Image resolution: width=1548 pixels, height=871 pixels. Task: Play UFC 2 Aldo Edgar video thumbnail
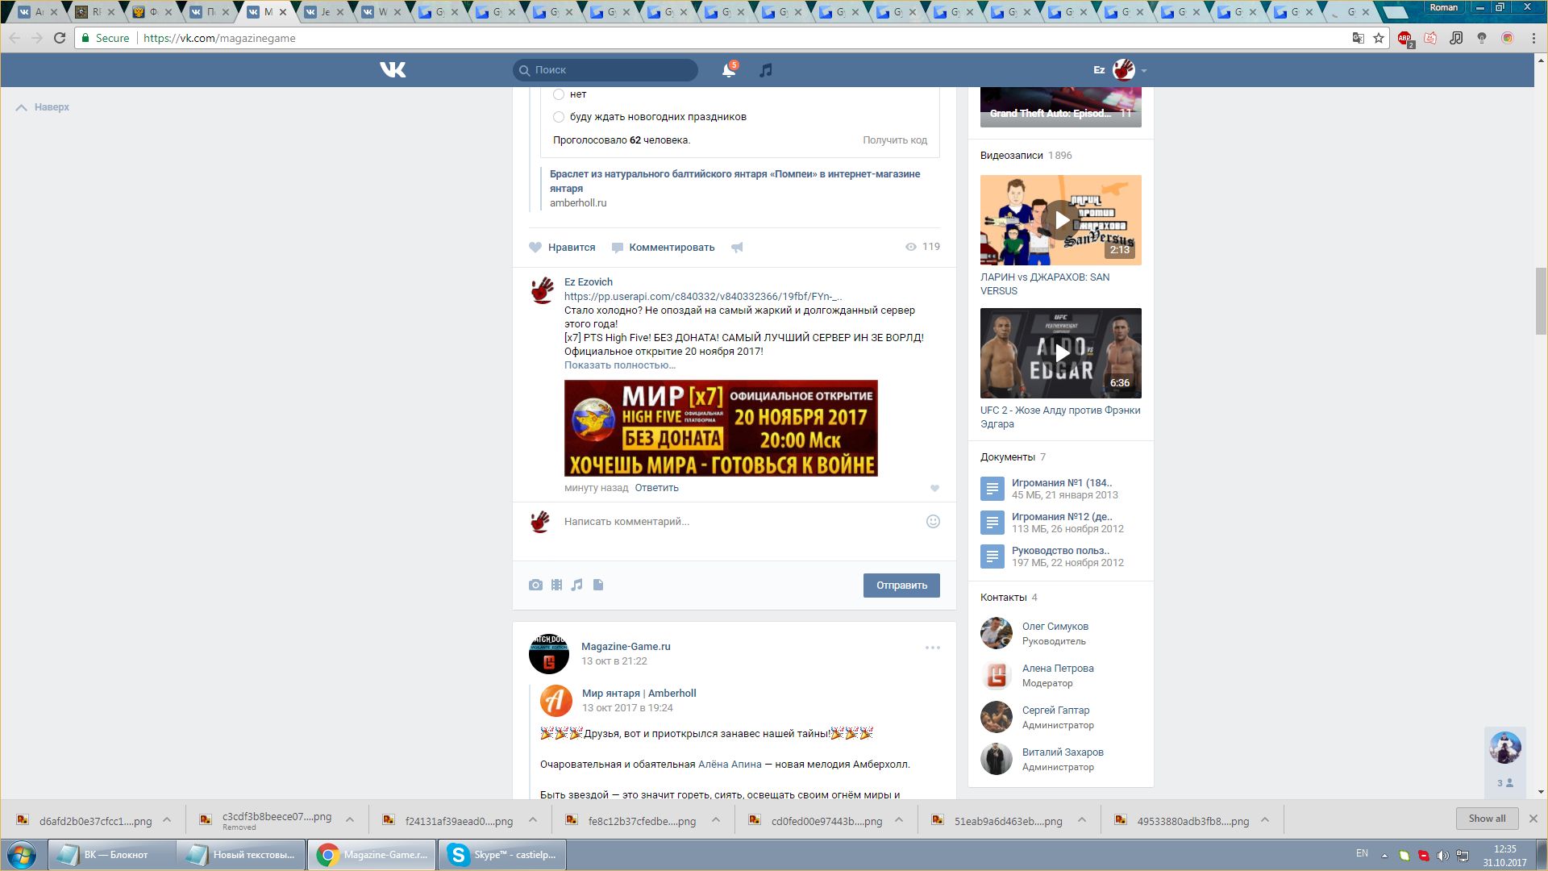[1060, 353]
